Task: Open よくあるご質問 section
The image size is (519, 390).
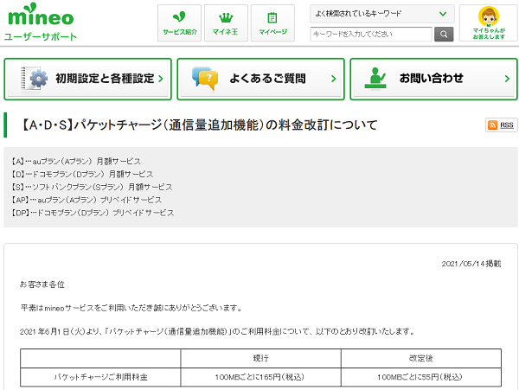Action: [x=261, y=79]
